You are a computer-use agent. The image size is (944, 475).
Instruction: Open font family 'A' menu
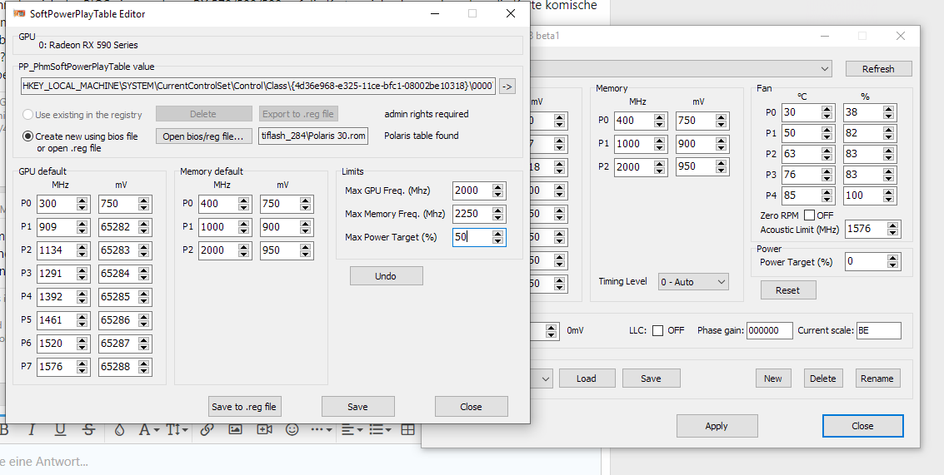point(148,430)
